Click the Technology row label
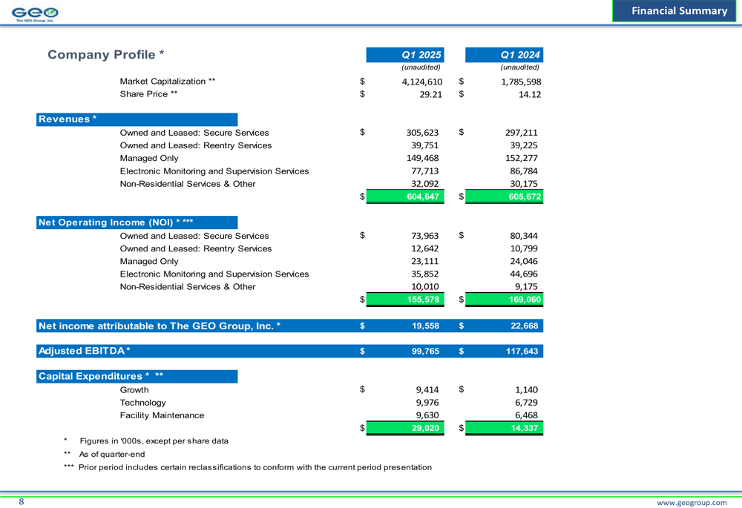Viewport: 742px width, 508px height. [x=142, y=403]
